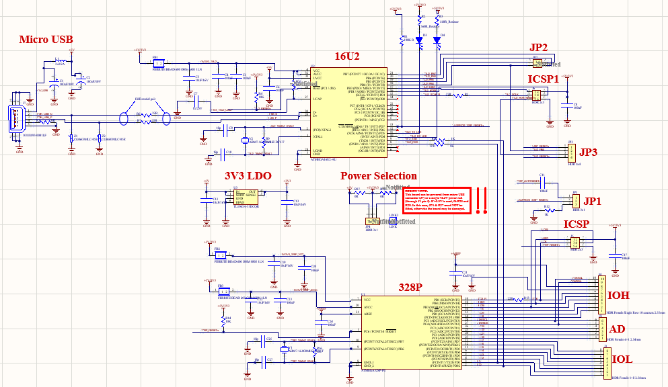This screenshot has width=668, height=387.
Task: Select the AD 6-pin female header
Action: (x=602, y=329)
